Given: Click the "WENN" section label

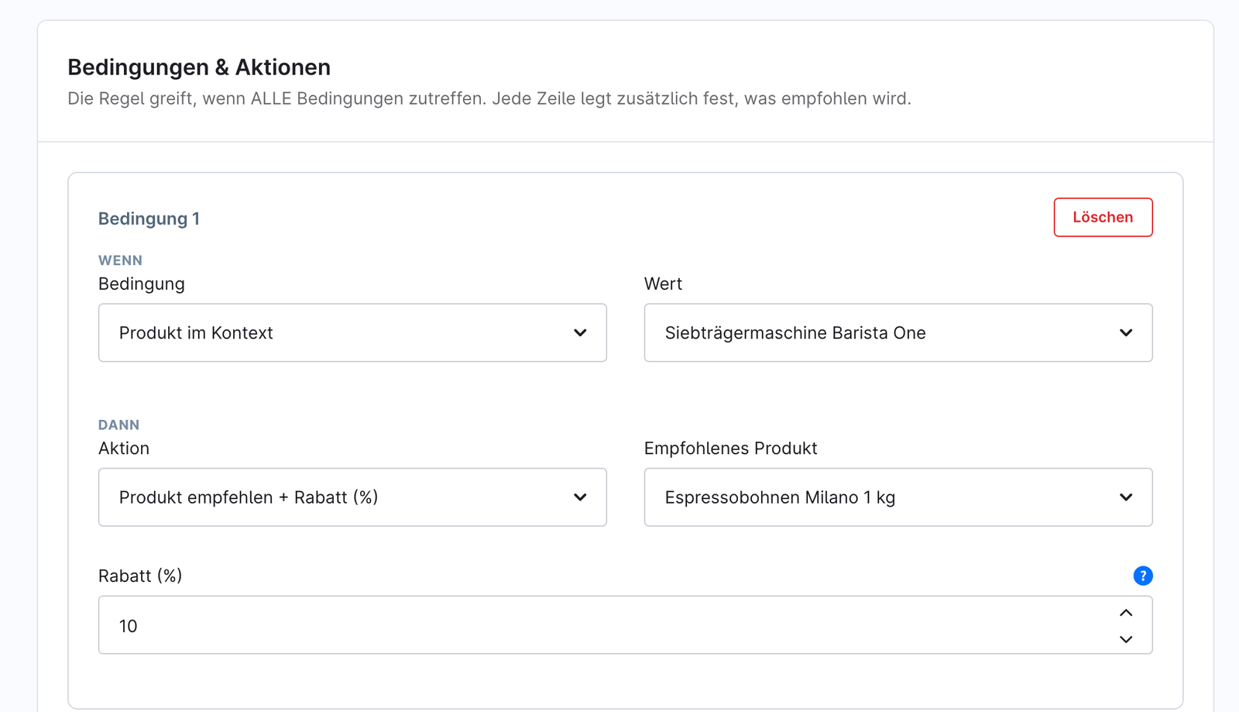Looking at the screenshot, I should click(120, 260).
